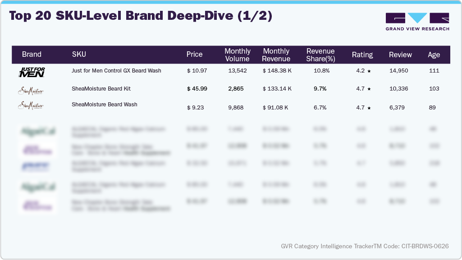The height and width of the screenshot is (260, 462).
Task: Click the $ 133.14 K revenue value
Action: pyautogui.click(x=277, y=89)
